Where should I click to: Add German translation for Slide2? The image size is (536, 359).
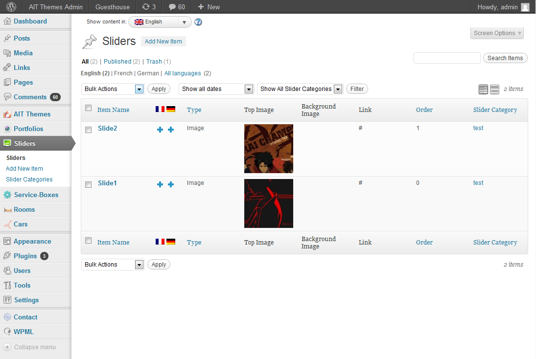coord(171,130)
